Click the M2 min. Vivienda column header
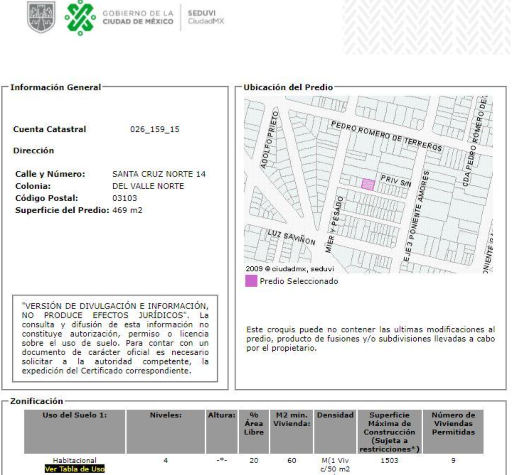 pyautogui.click(x=292, y=432)
